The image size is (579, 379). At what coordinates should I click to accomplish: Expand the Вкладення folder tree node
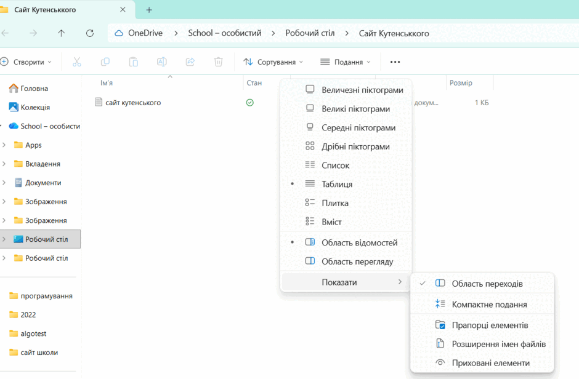(x=4, y=164)
